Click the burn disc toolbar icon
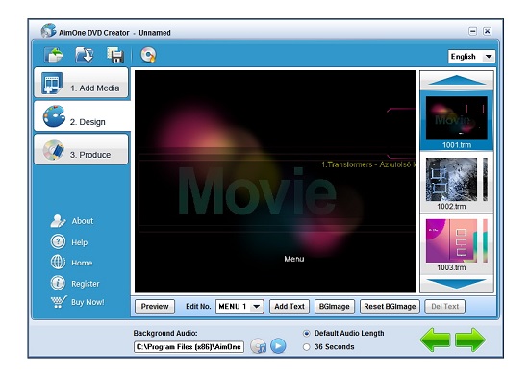 tap(148, 55)
